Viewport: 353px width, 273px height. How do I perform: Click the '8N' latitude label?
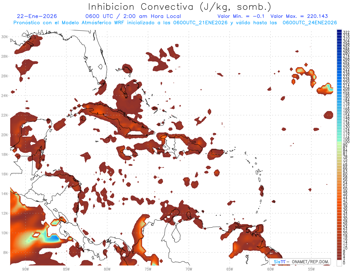[5, 253]
